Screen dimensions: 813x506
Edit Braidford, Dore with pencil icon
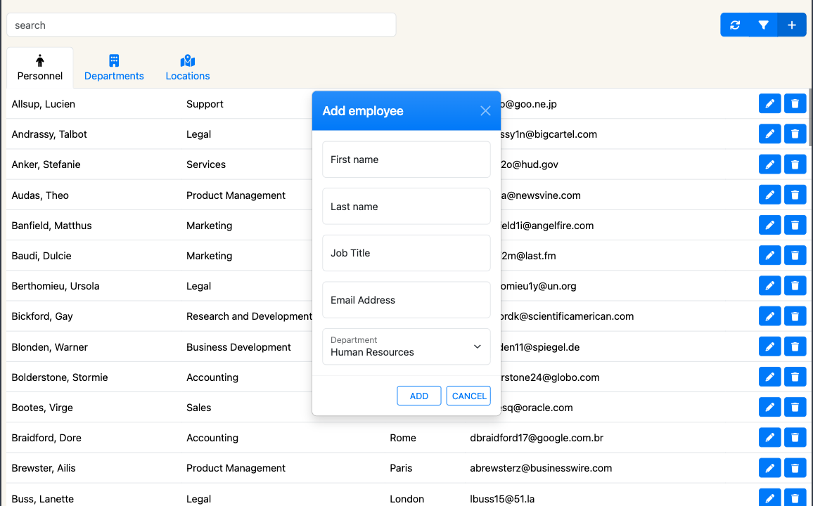click(x=769, y=438)
